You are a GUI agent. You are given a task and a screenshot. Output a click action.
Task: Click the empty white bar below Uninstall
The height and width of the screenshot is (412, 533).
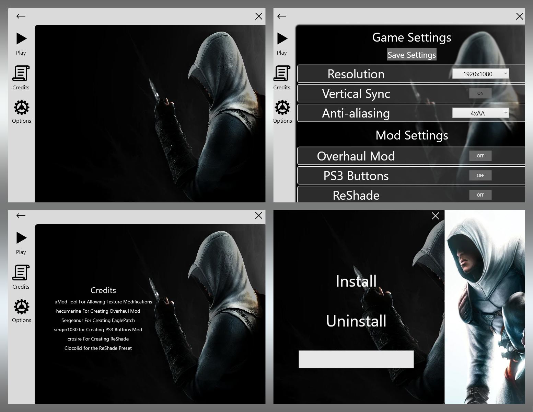point(356,359)
